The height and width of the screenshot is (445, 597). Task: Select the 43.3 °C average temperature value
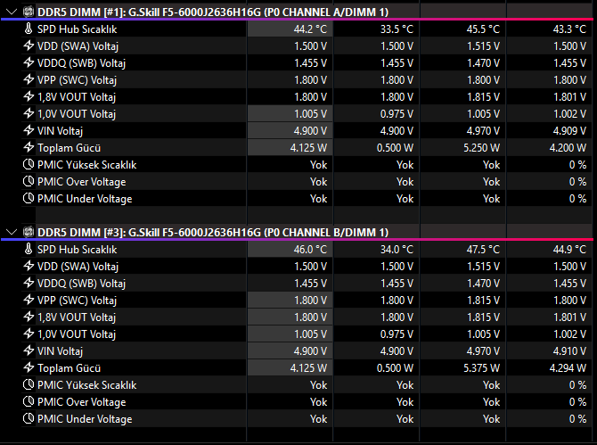569,29
